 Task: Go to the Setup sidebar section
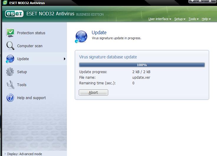pos(34,72)
